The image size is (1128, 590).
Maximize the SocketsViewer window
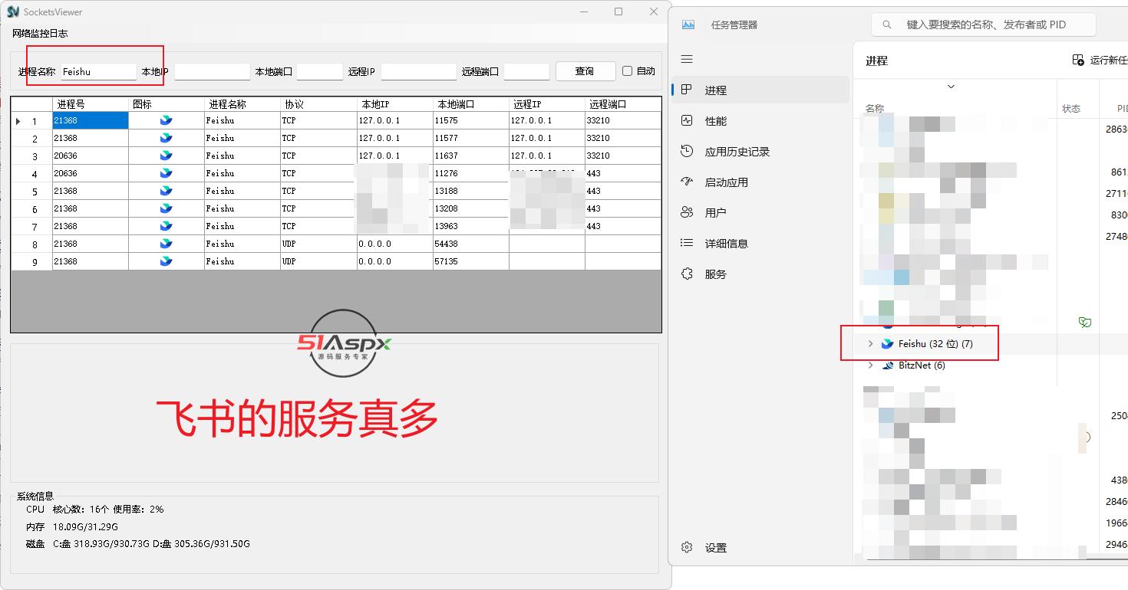(618, 11)
